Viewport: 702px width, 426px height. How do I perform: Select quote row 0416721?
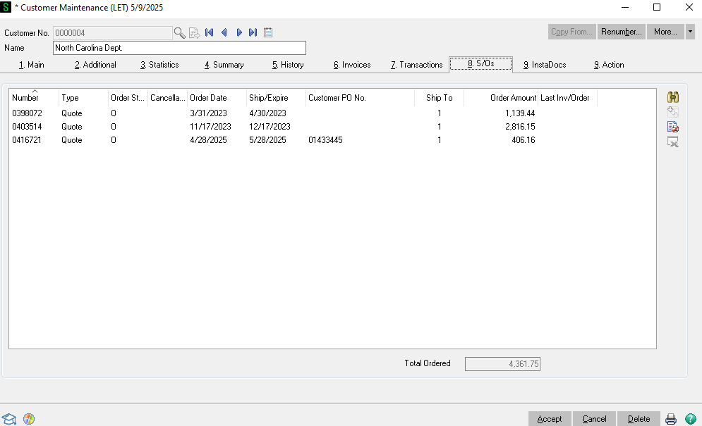point(26,140)
